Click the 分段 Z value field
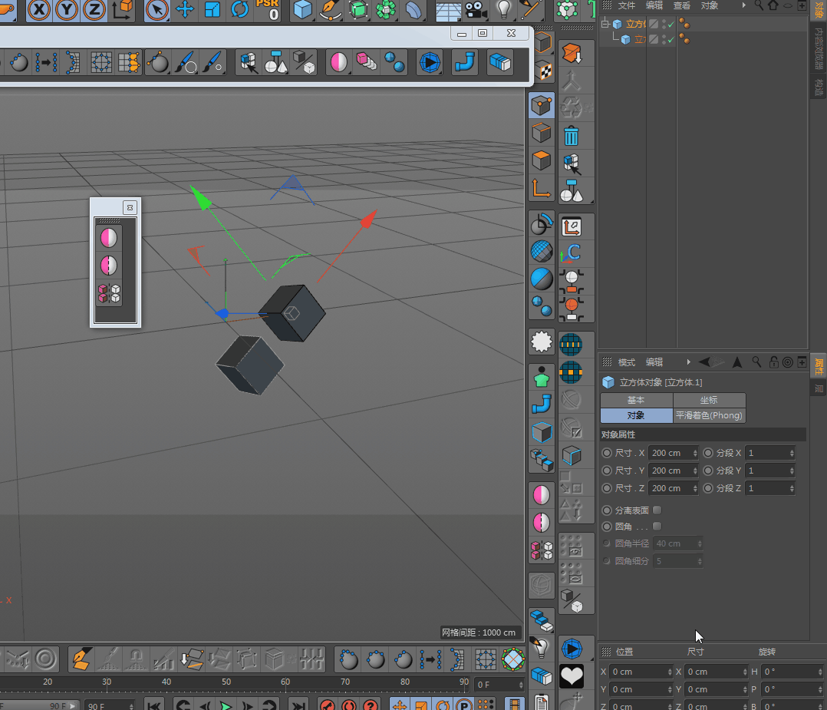 pos(766,488)
